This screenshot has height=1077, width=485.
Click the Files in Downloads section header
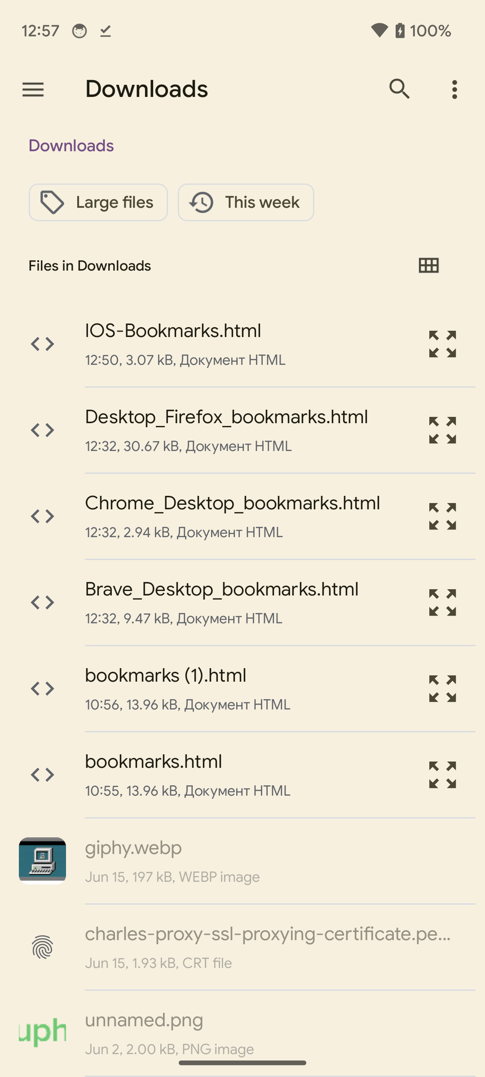(x=90, y=266)
